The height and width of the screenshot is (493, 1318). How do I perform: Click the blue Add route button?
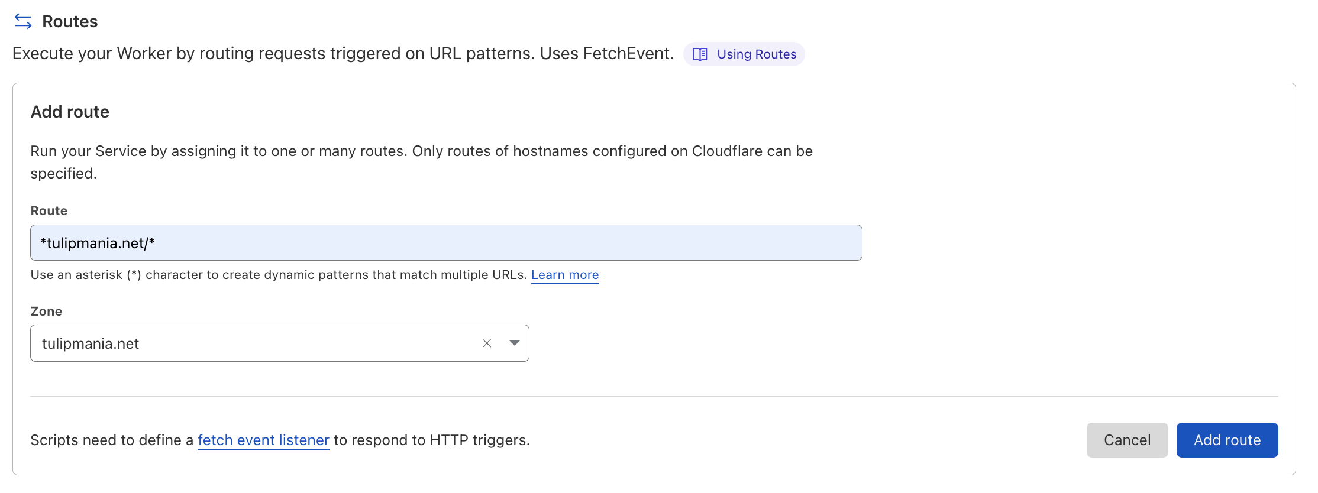click(1227, 440)
